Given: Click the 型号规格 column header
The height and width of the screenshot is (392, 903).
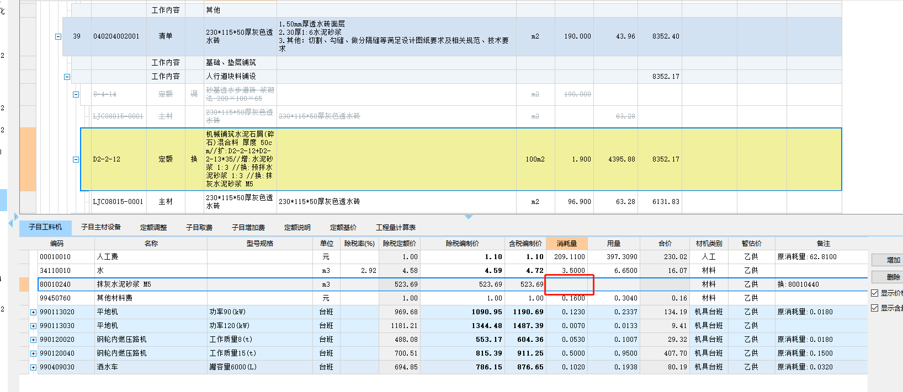Looking at the screenshot, I should tap(260, 243).
